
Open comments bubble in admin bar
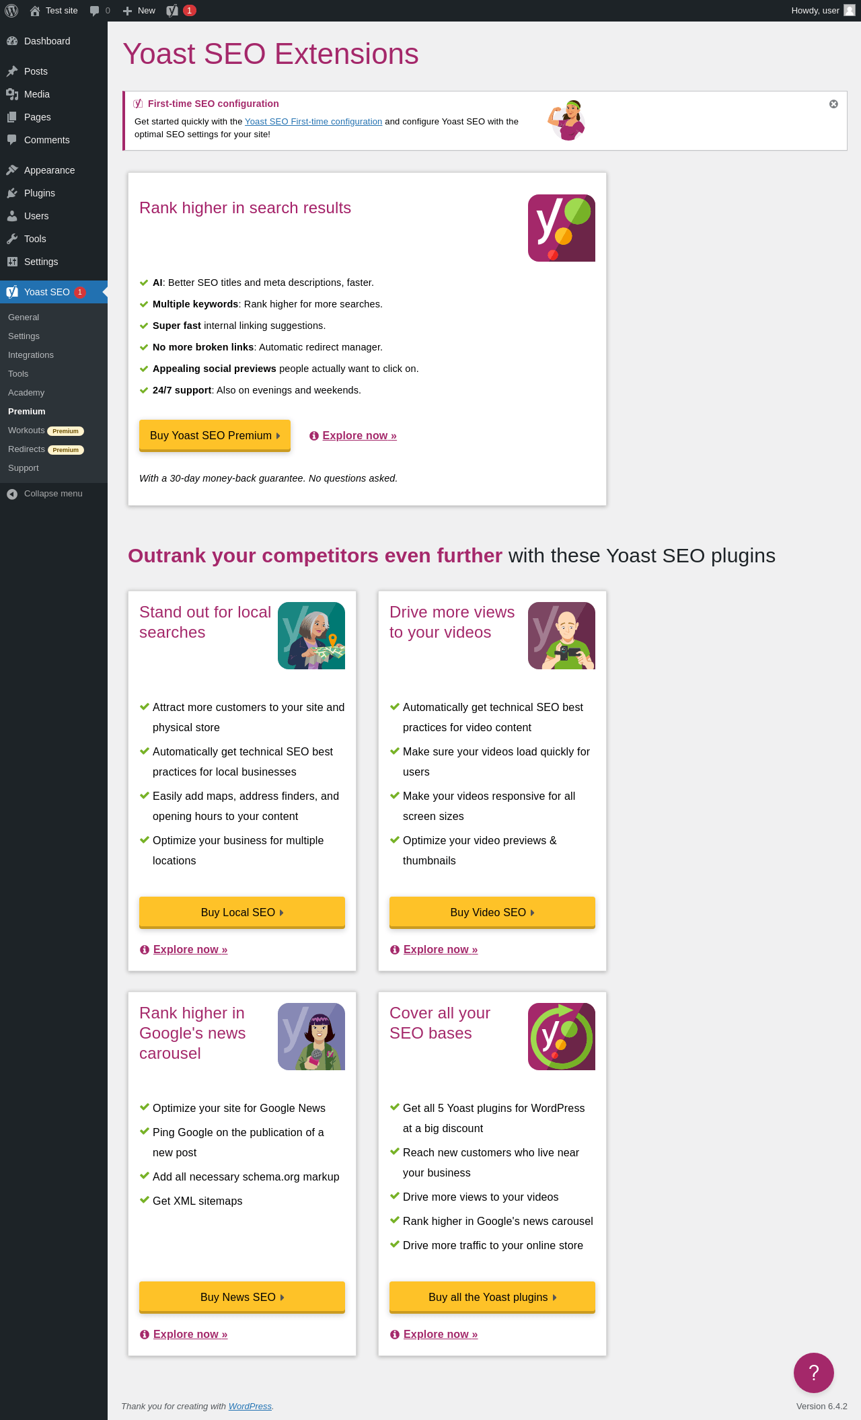pyautogui.click(x=100, y=11)
